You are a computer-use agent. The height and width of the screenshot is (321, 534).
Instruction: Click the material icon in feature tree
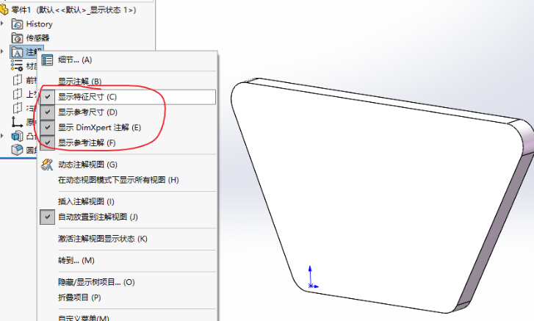(x=17, y=65)
